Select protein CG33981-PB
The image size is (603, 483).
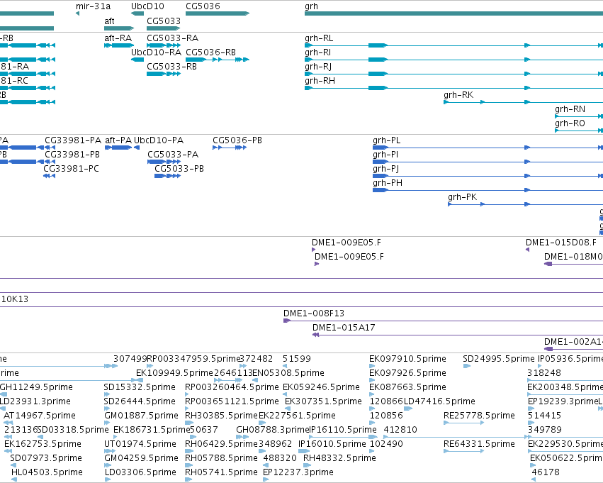[x=72, y=155]
